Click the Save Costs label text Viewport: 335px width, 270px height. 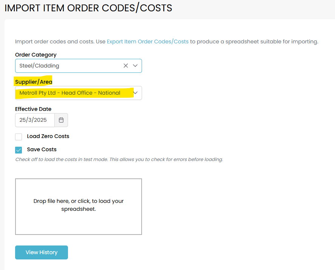(42, 149)
